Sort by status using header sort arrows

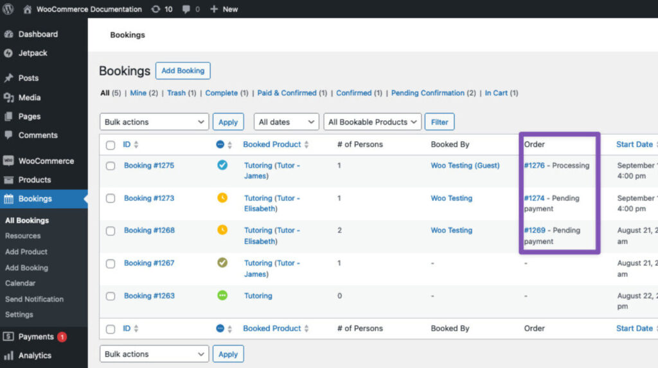tap(229, 145)
